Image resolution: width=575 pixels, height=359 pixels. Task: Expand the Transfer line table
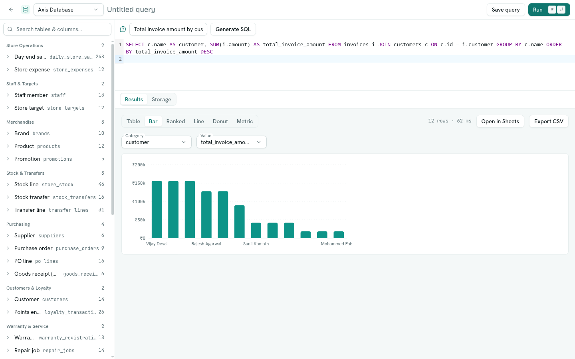(56, 210)
